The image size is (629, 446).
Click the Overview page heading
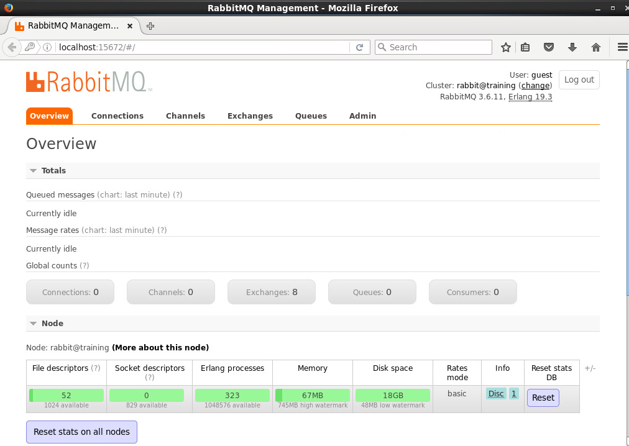[62, 143]
